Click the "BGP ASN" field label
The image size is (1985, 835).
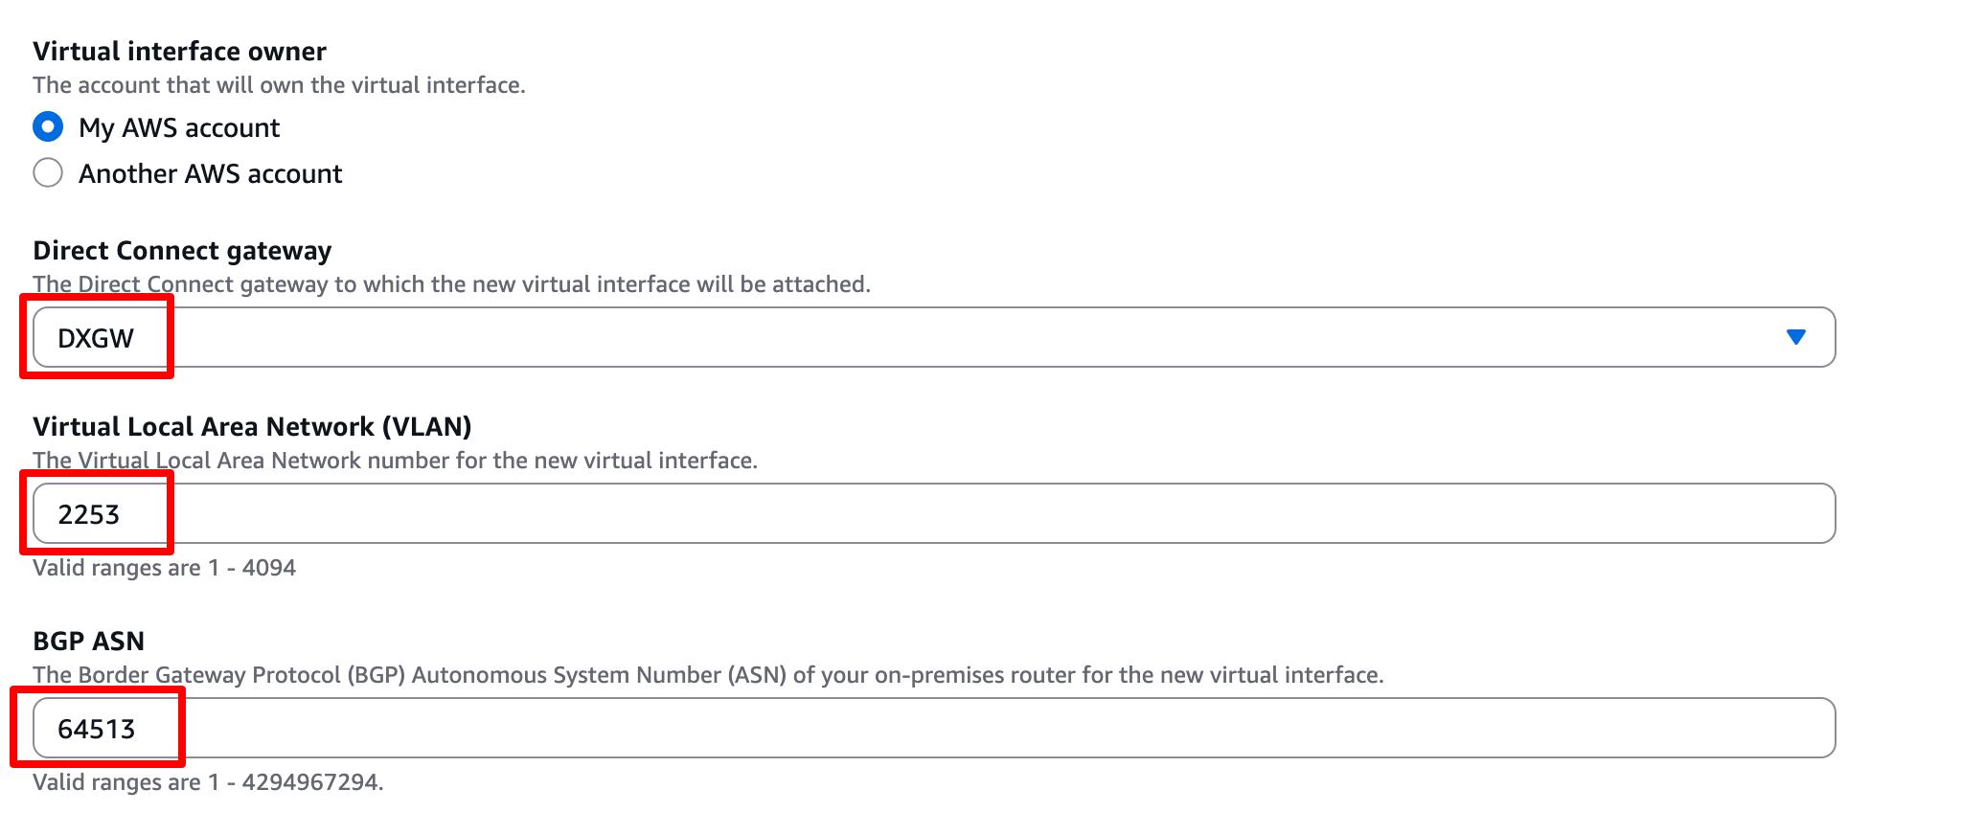(89, 642)
